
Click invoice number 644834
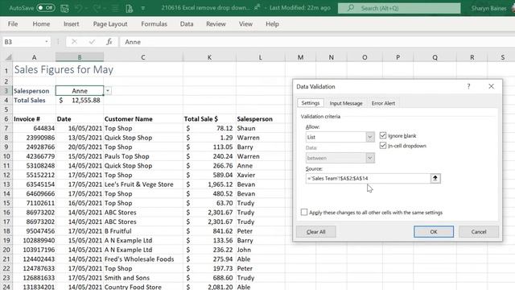(34, 128)
